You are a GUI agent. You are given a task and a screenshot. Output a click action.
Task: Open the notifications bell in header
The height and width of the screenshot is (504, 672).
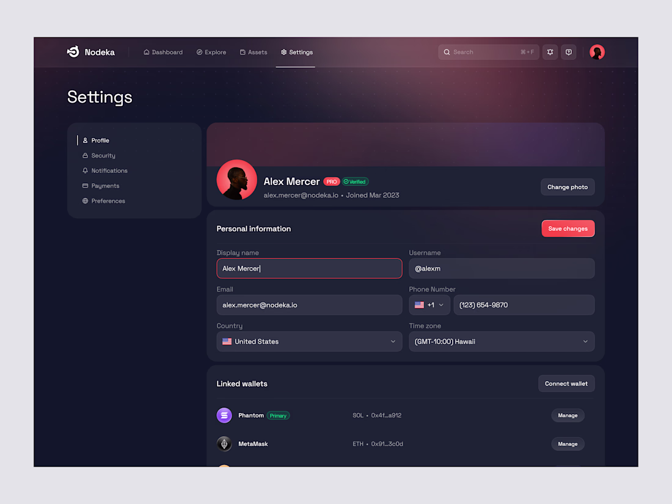[x=550, y=53]
